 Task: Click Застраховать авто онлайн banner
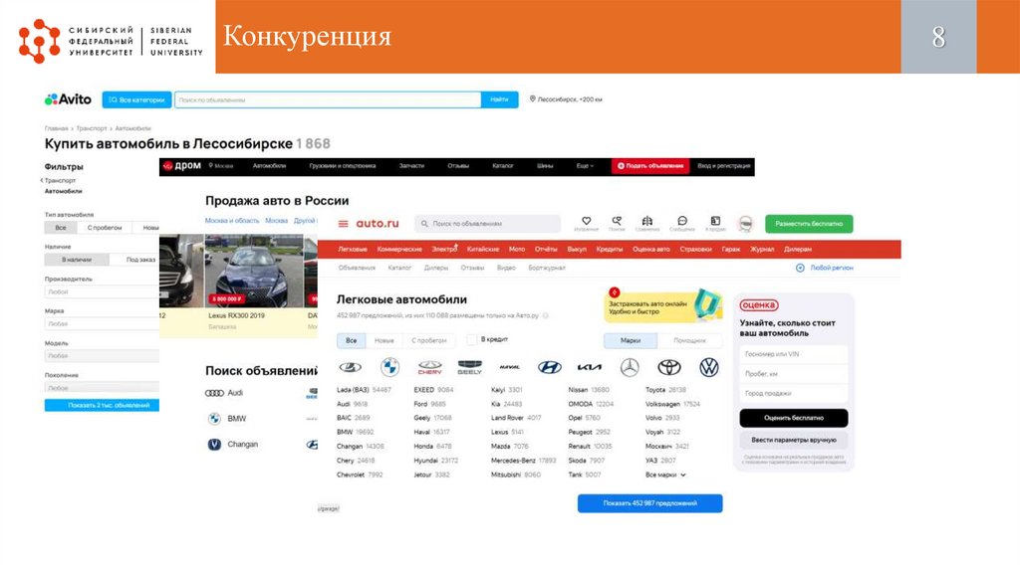(662, 306)
